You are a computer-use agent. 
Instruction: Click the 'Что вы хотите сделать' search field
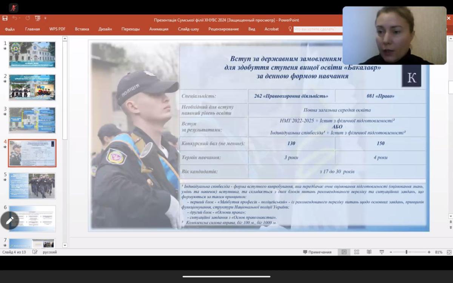(318, 29)
